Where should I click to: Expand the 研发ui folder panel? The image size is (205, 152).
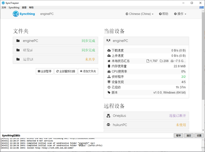(x=56, y=50)
